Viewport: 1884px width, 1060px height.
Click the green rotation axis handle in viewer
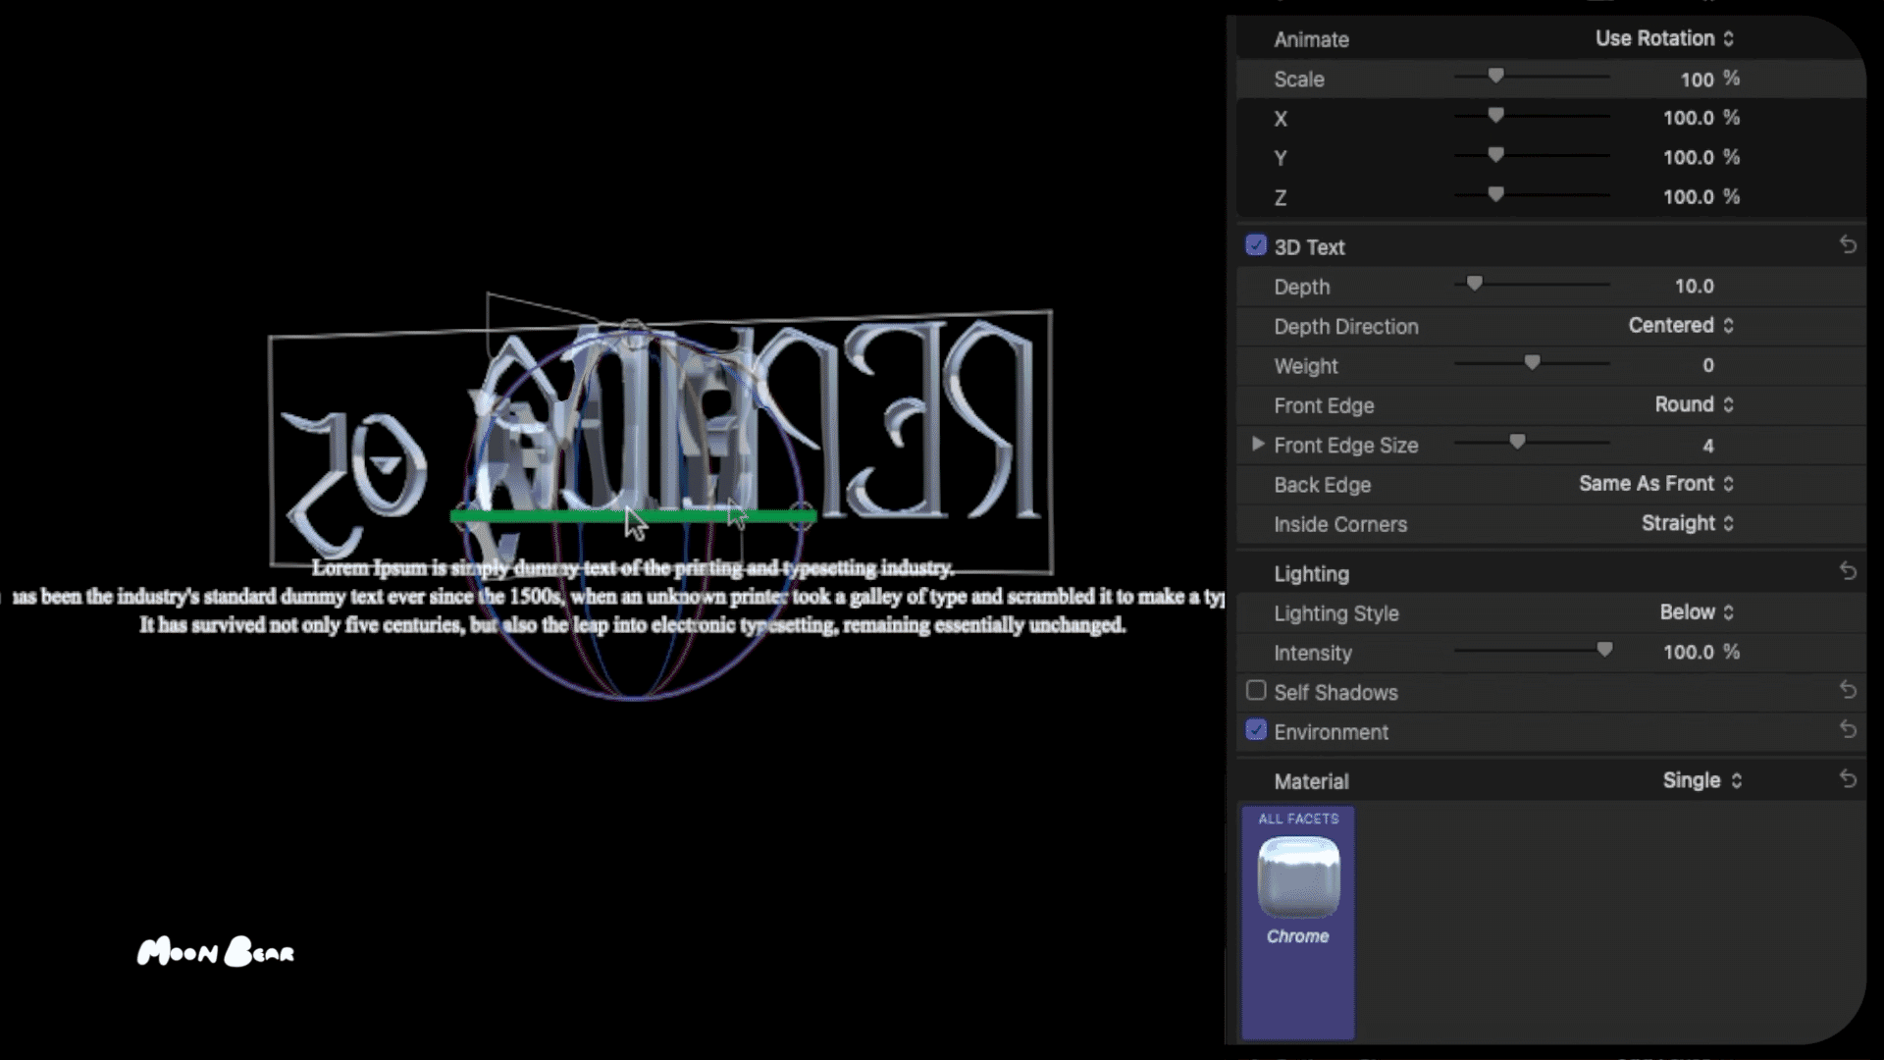[633, 515]
